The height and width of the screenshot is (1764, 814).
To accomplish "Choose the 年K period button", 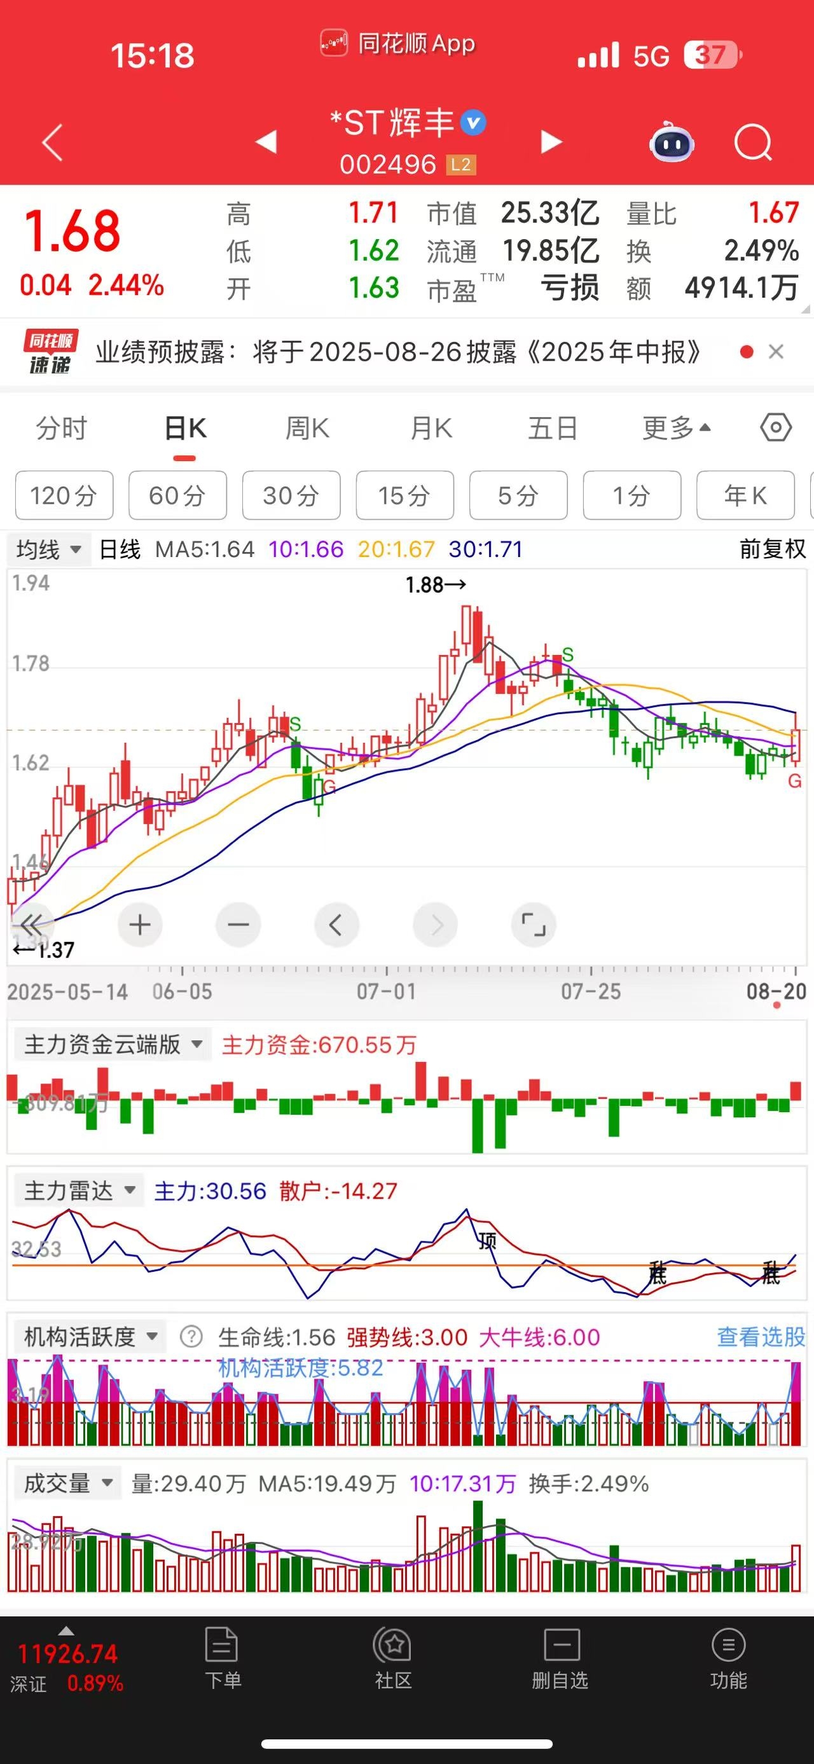I will (746, 495).
